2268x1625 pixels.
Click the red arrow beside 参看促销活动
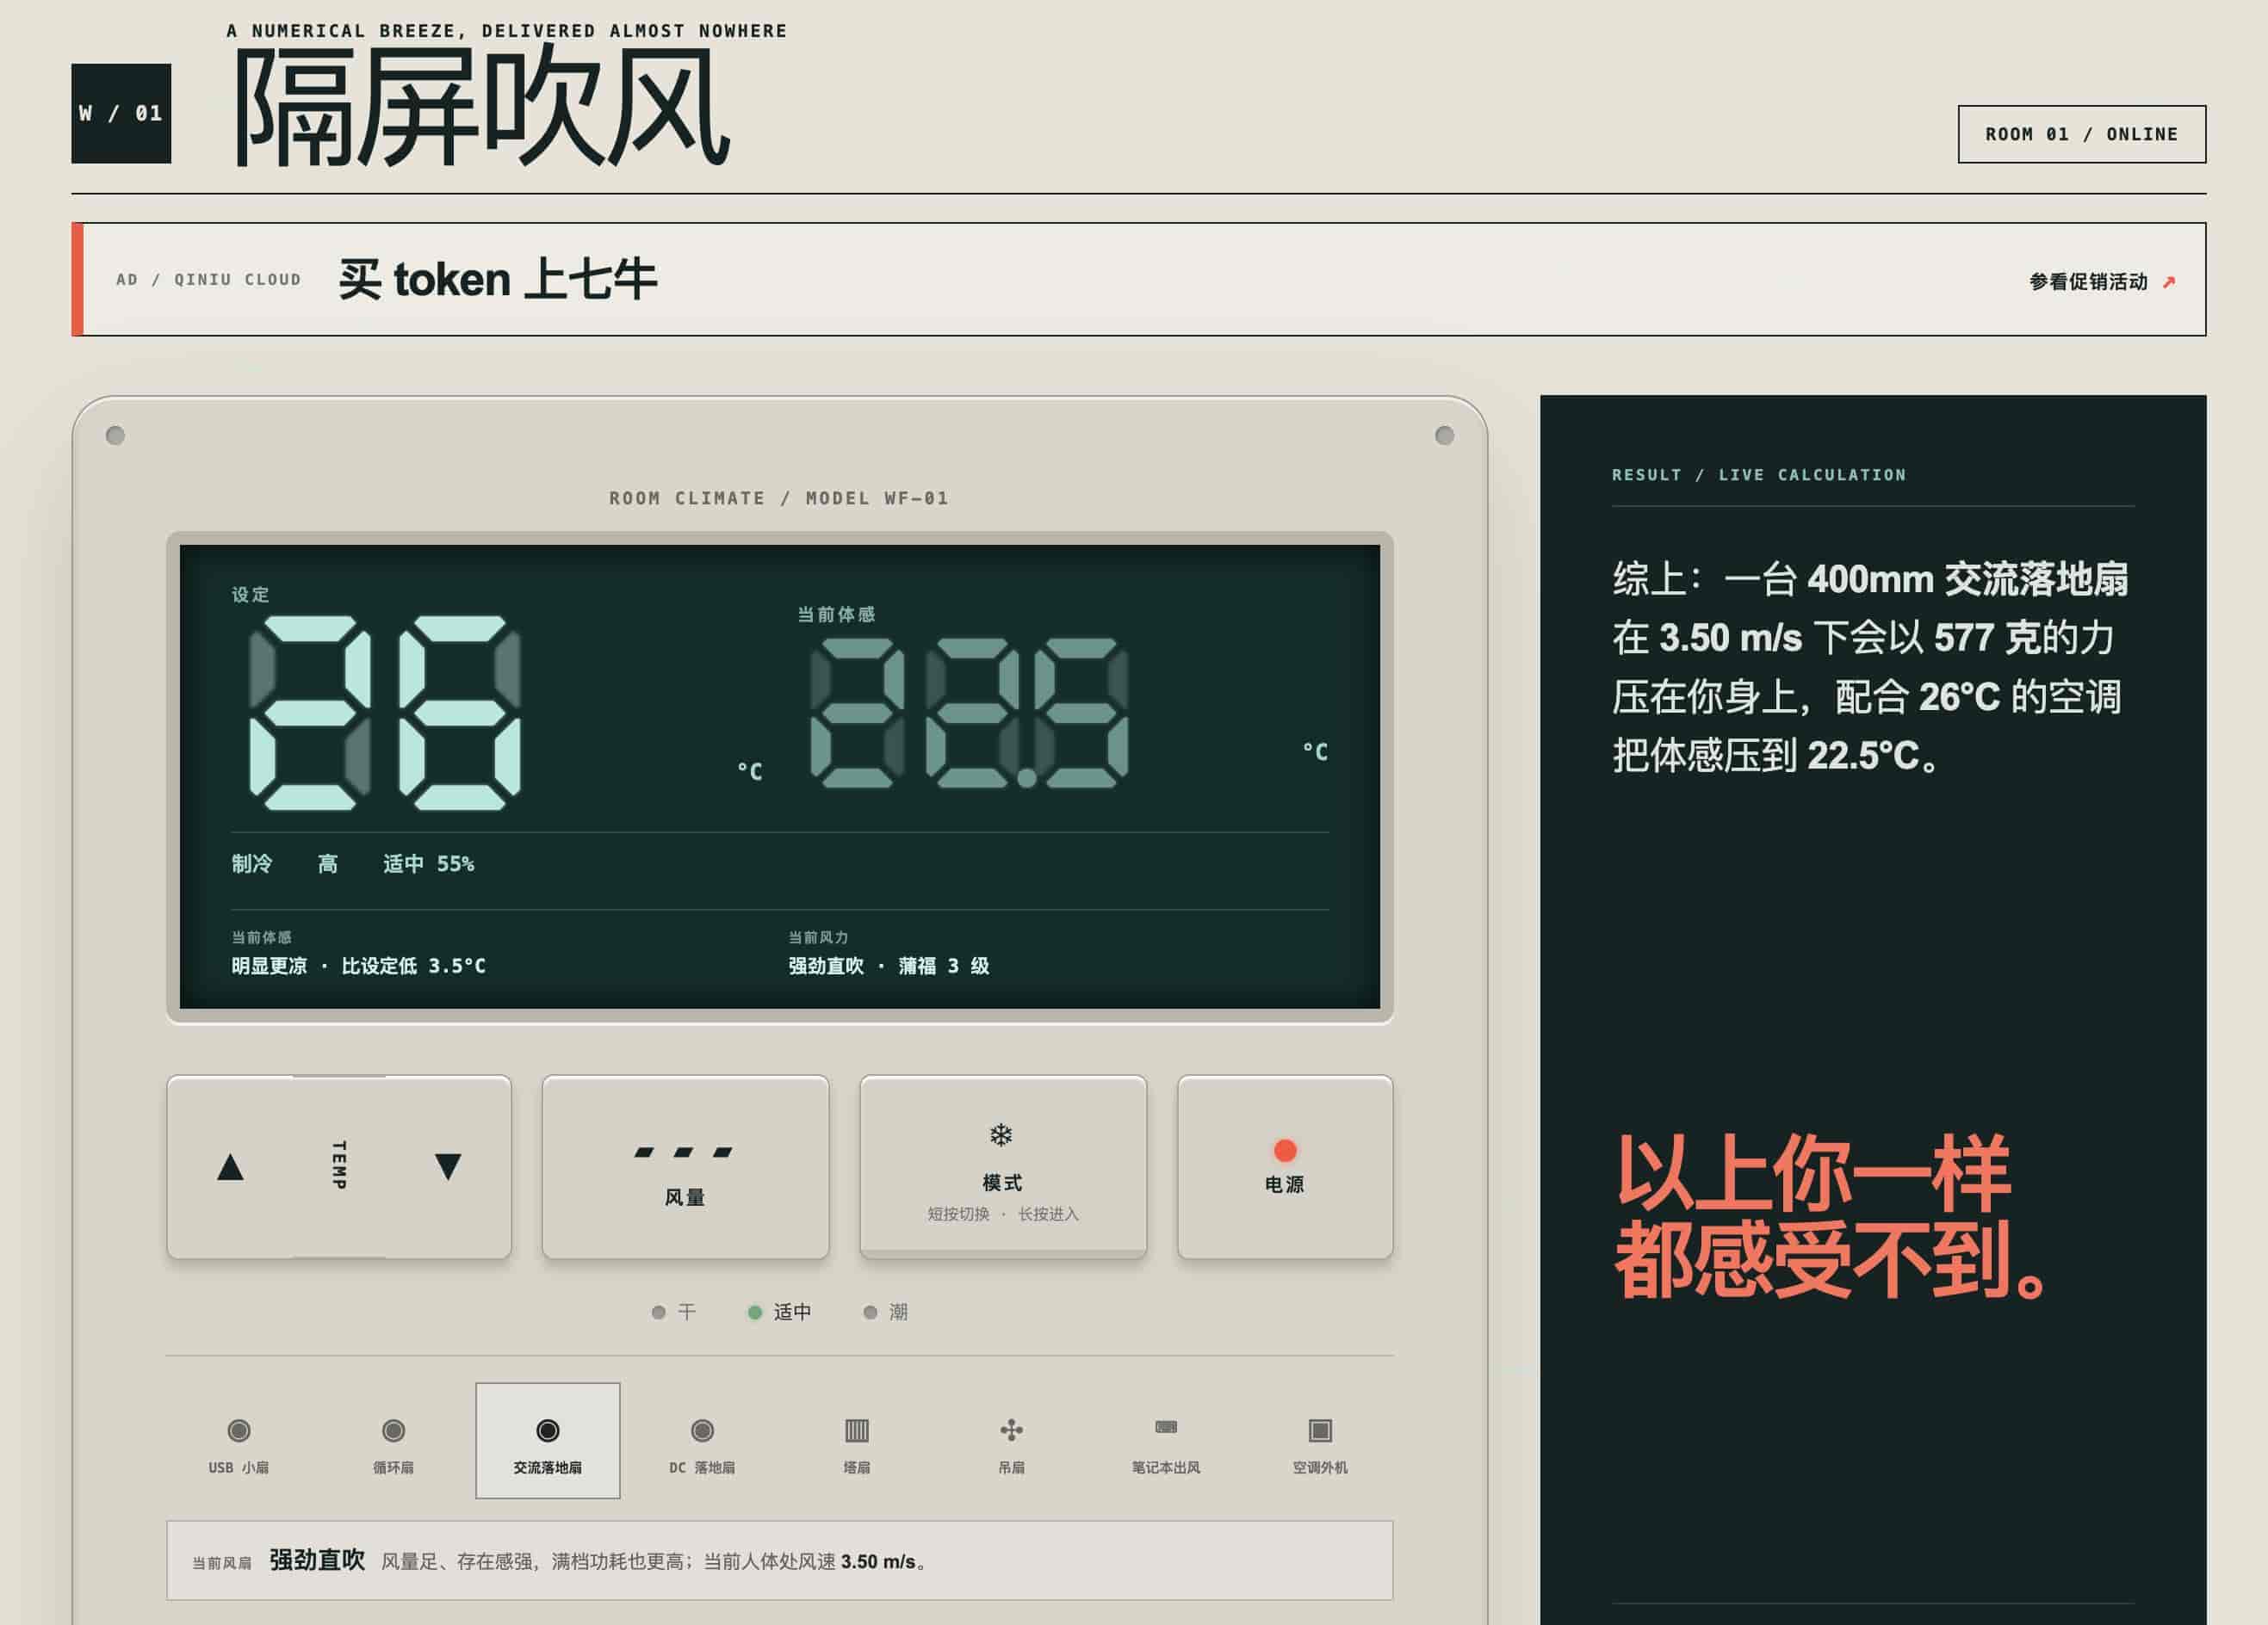[x=2168, y=283]
